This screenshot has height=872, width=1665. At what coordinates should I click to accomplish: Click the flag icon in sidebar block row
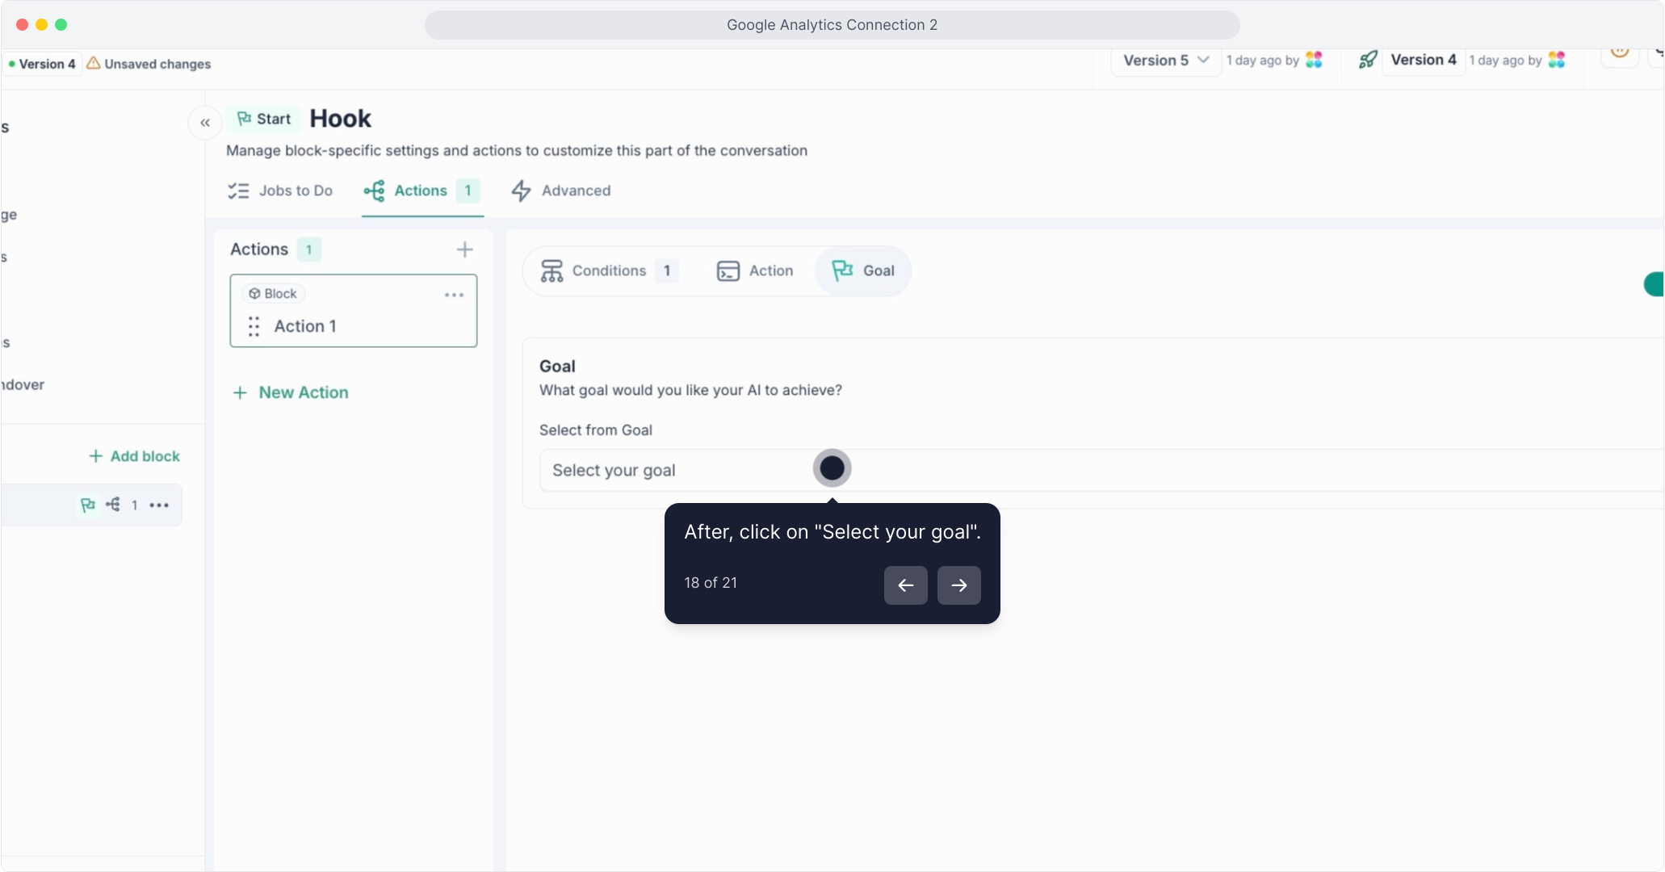pyautogui.click(x=87, y=505)
